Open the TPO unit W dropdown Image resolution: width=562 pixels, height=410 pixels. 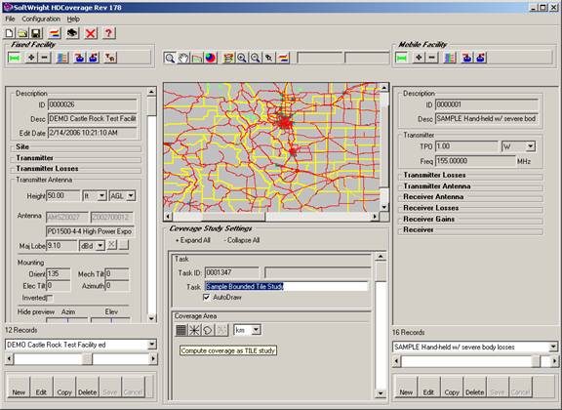(530, 146)
